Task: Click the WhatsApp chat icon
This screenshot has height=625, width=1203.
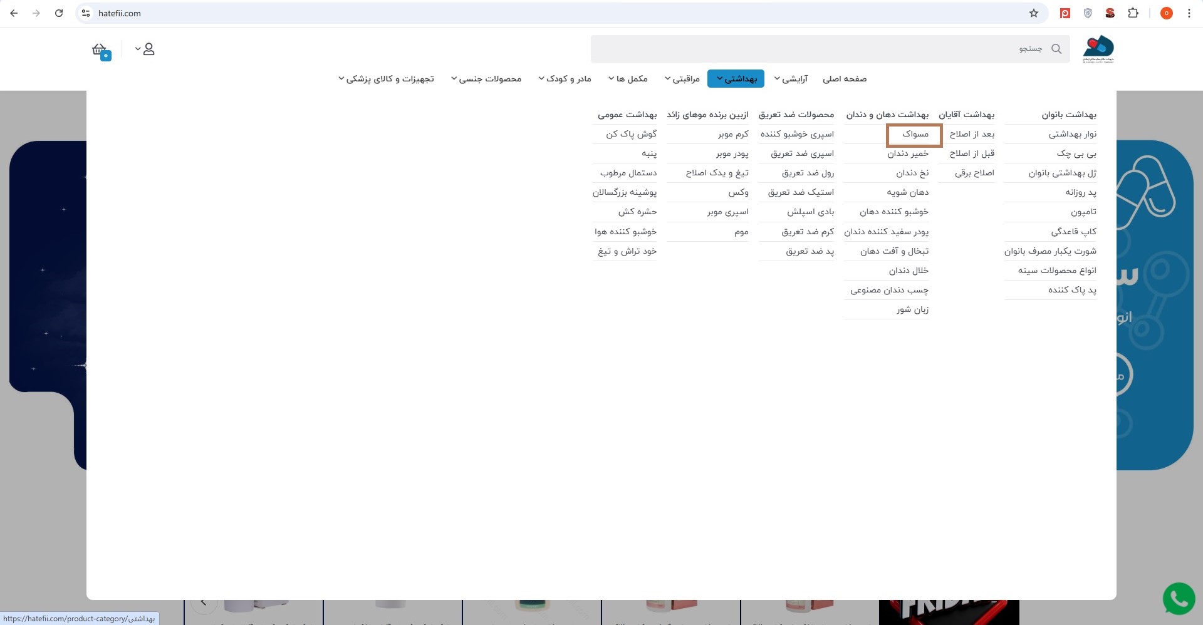Action: point(1179,599)
